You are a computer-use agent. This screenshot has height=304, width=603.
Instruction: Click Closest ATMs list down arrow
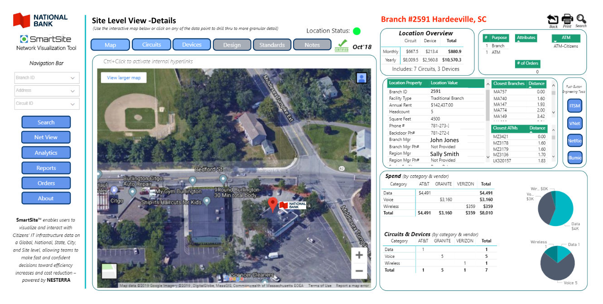pos(554,157)
